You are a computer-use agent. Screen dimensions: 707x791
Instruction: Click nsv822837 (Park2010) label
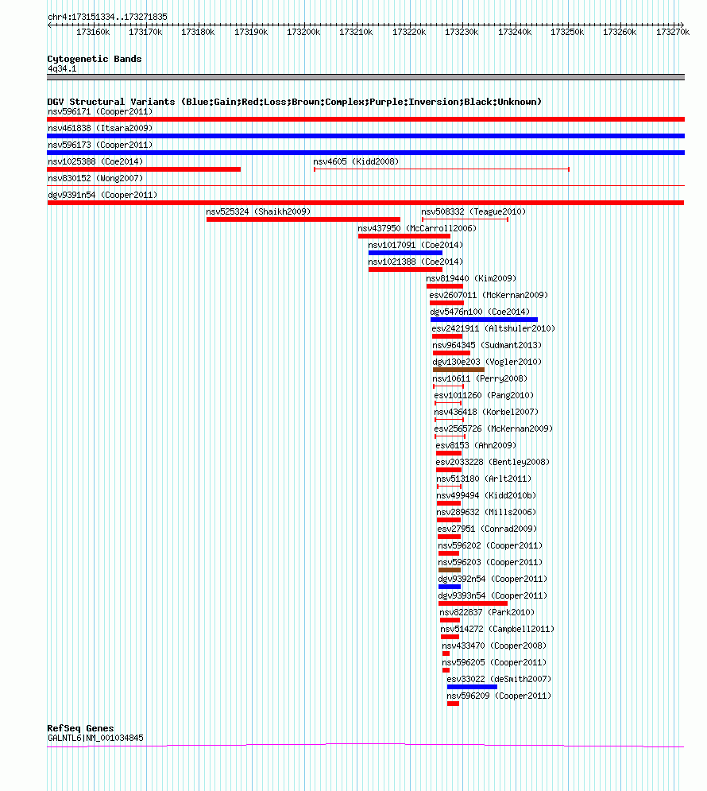click(x=487, y=611)
